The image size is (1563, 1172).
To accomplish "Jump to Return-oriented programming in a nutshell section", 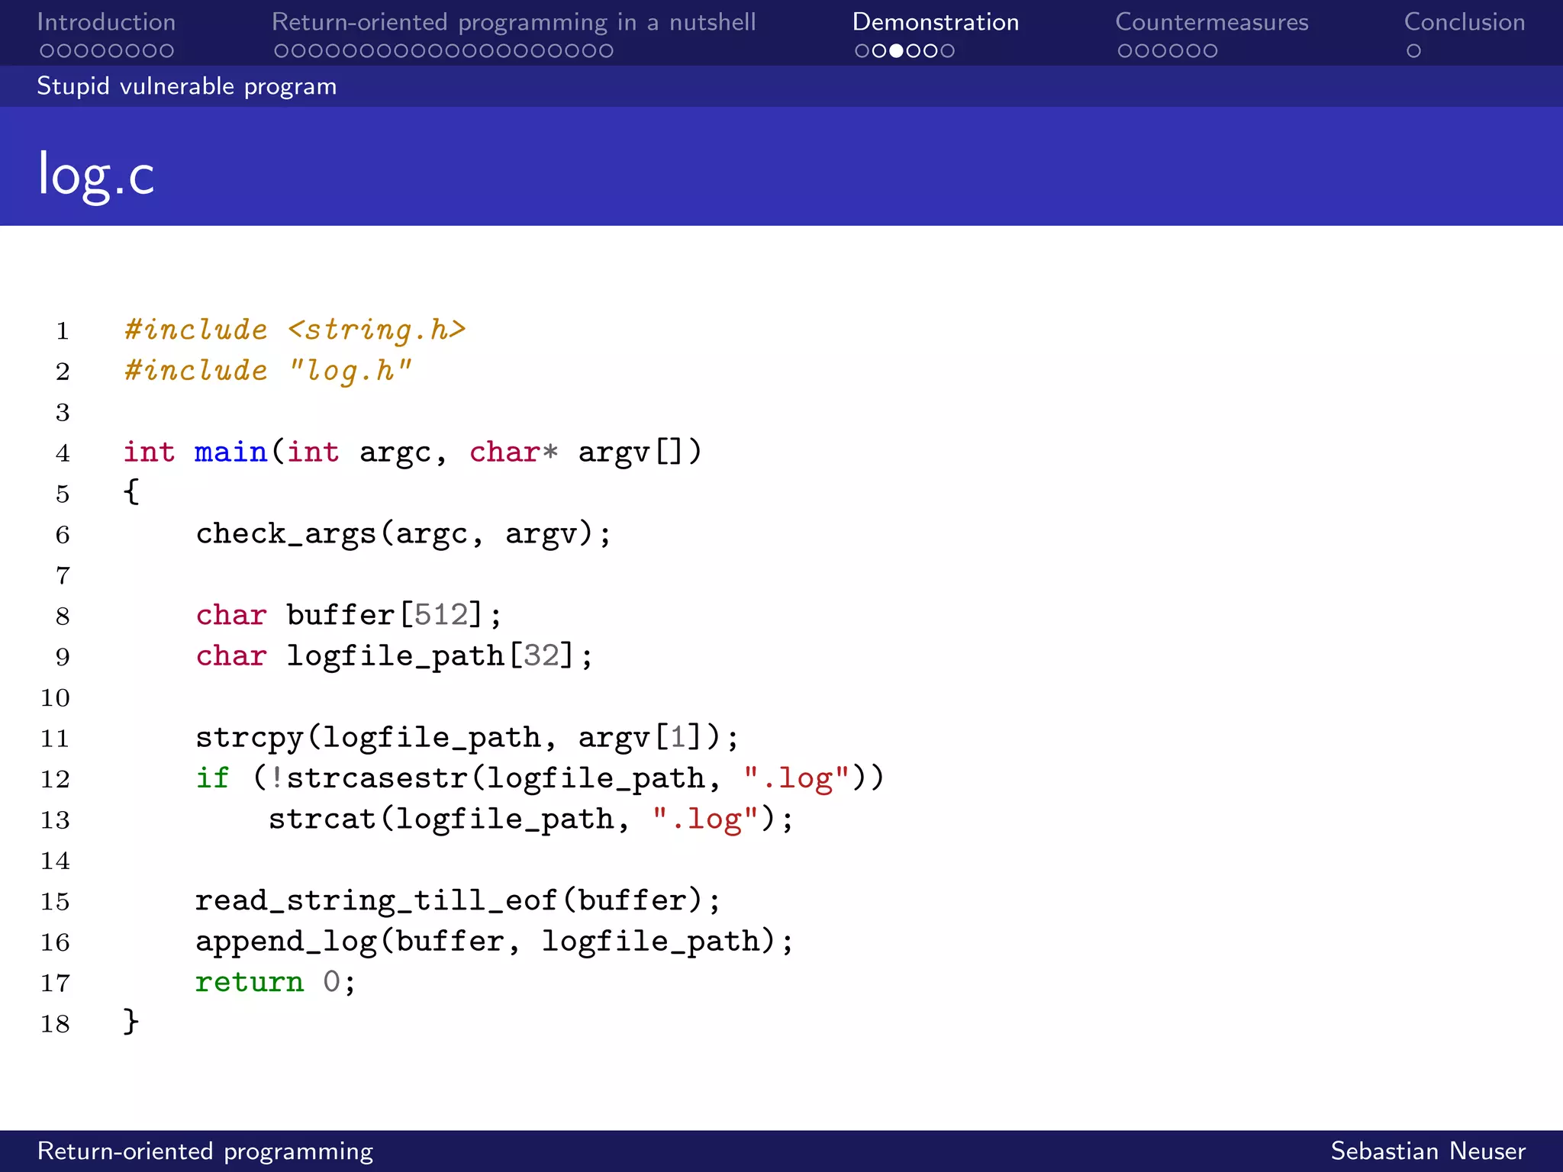I will (x=514, y=22).
